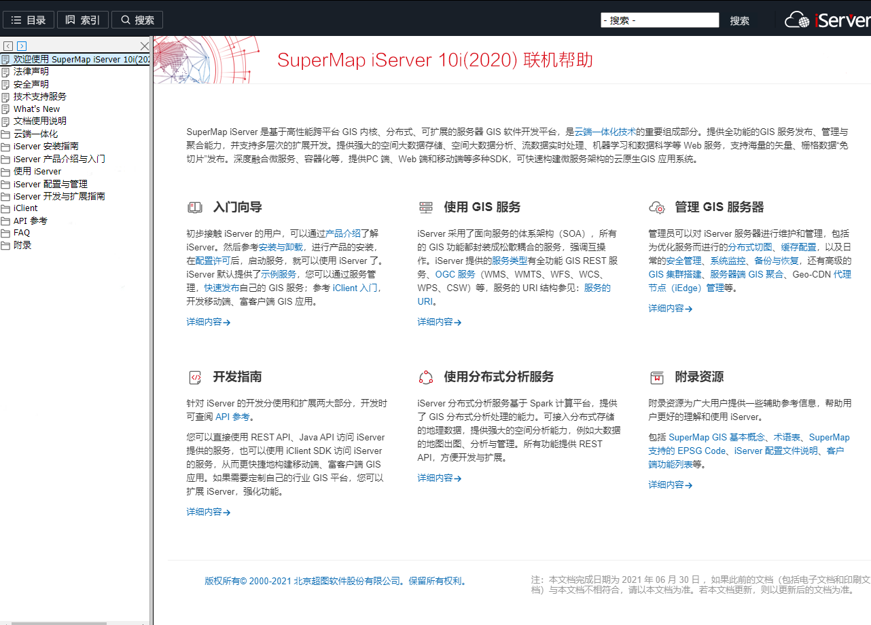Open the 服务类型 link
871x625 pixels.
coord(510,261)
